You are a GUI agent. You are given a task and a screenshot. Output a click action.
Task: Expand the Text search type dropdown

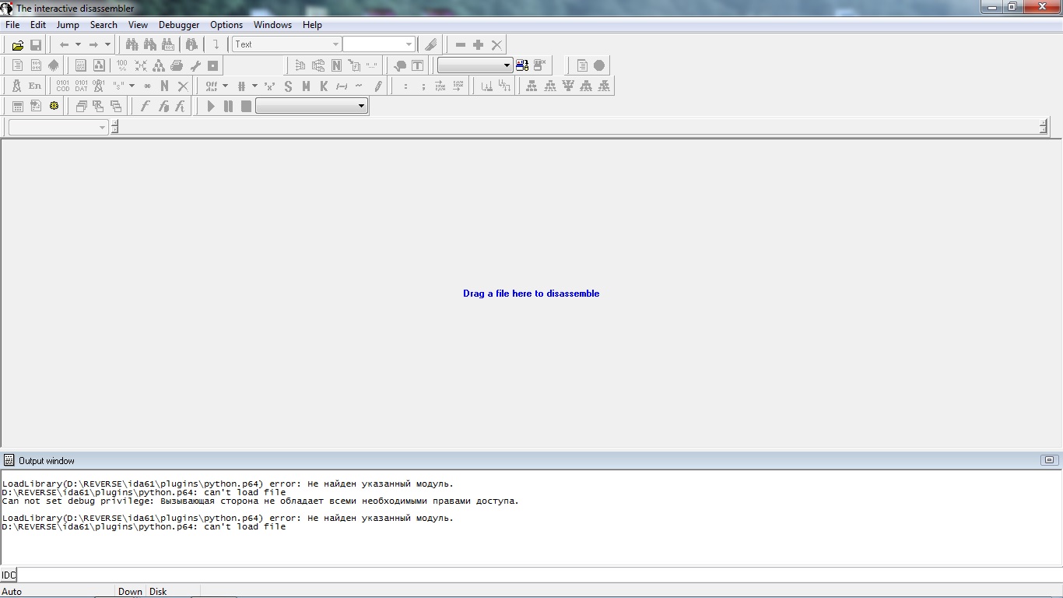coord(335,44)
